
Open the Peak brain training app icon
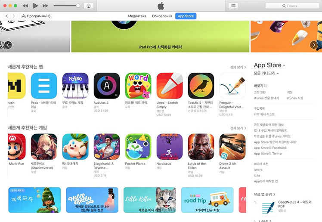pos(44,86)
